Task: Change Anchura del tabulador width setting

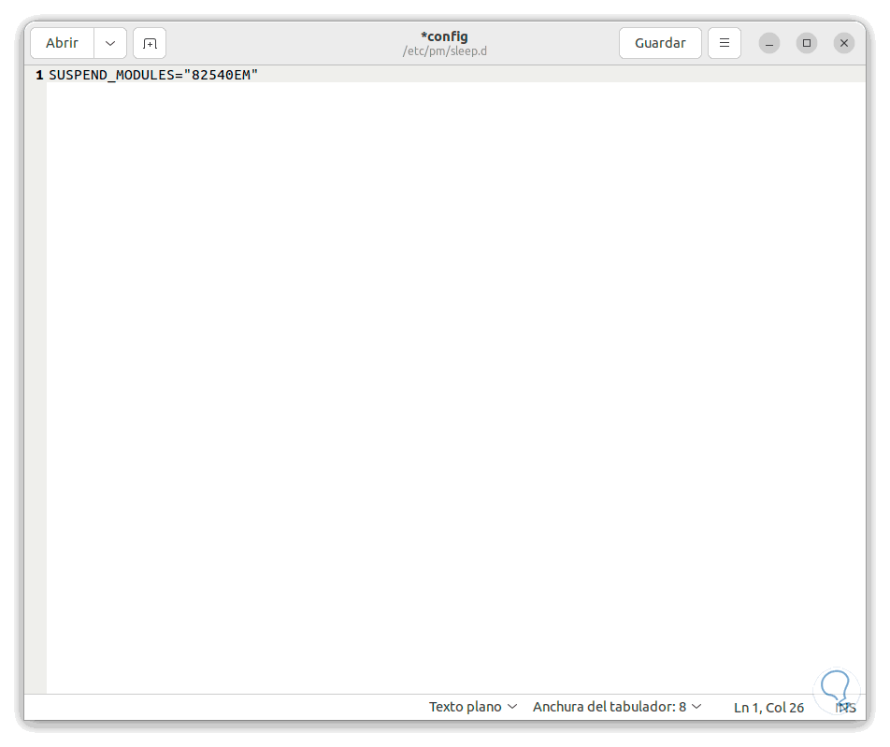Action: click(617, 707)
